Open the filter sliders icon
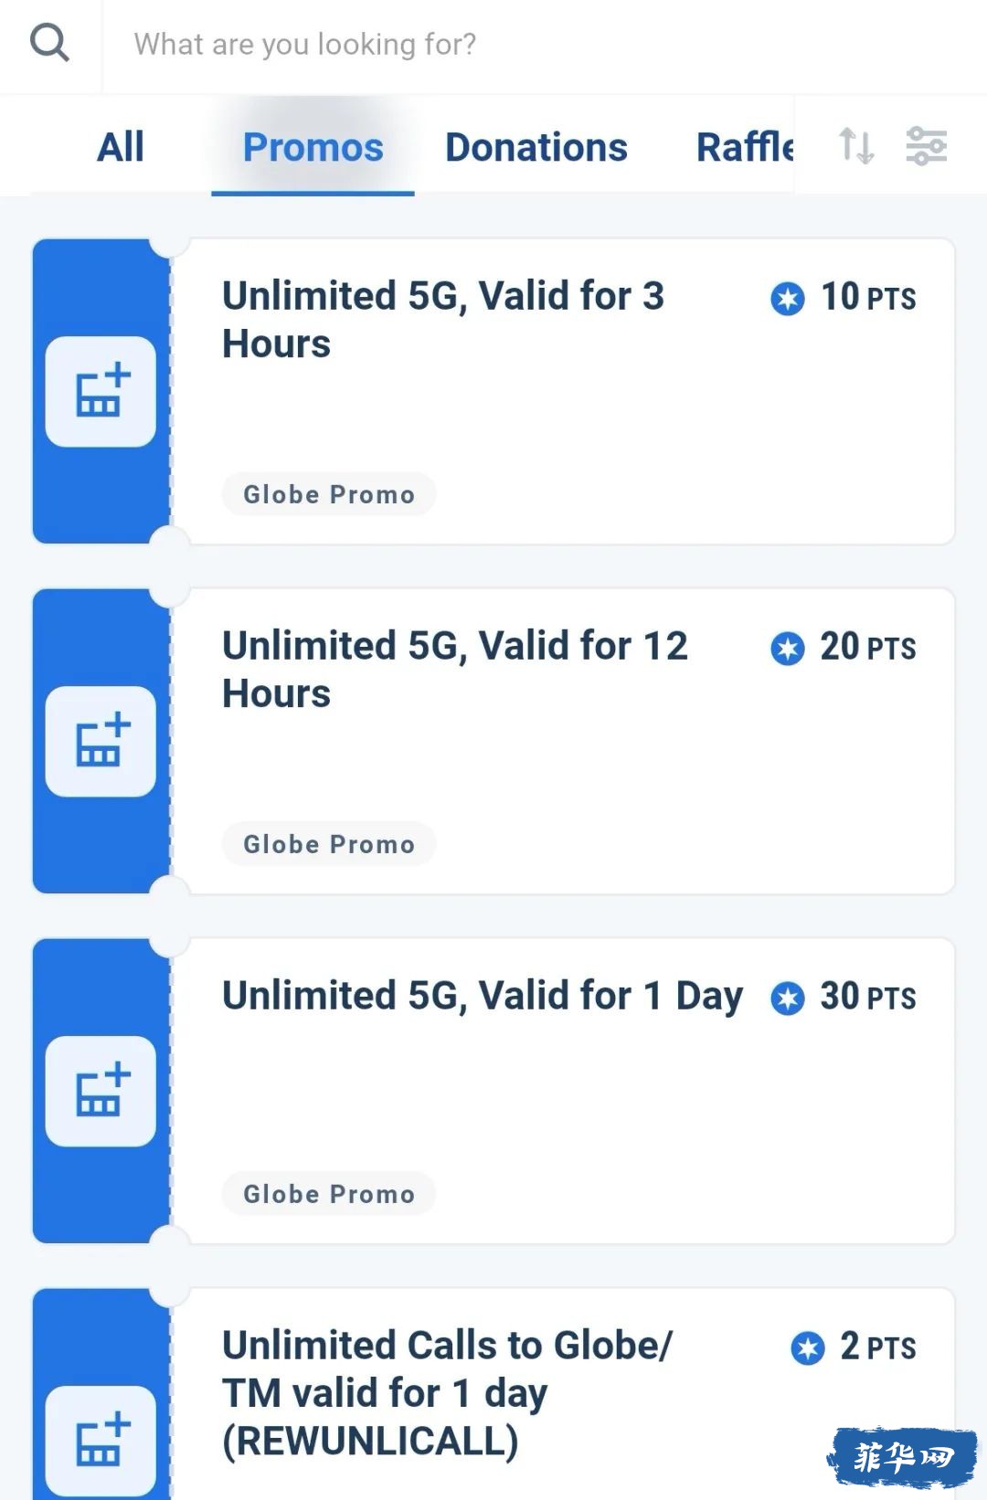Viewport: 987px width, 1500px height. pos(926,146)
